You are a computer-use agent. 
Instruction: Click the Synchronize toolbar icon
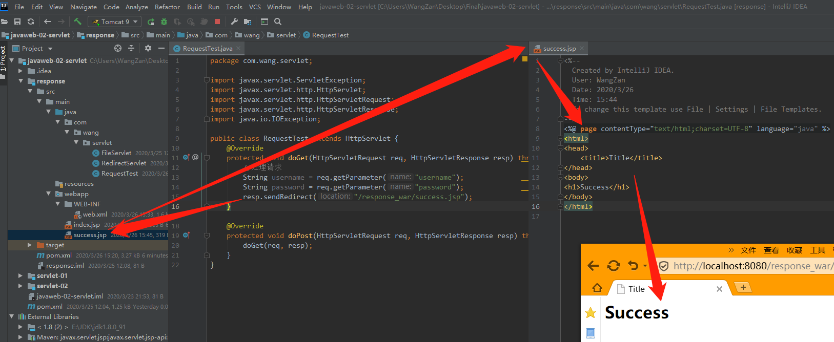[x=31, y=22]
